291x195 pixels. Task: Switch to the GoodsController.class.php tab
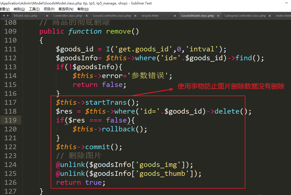pyautogui.click(x=112, y=16)
